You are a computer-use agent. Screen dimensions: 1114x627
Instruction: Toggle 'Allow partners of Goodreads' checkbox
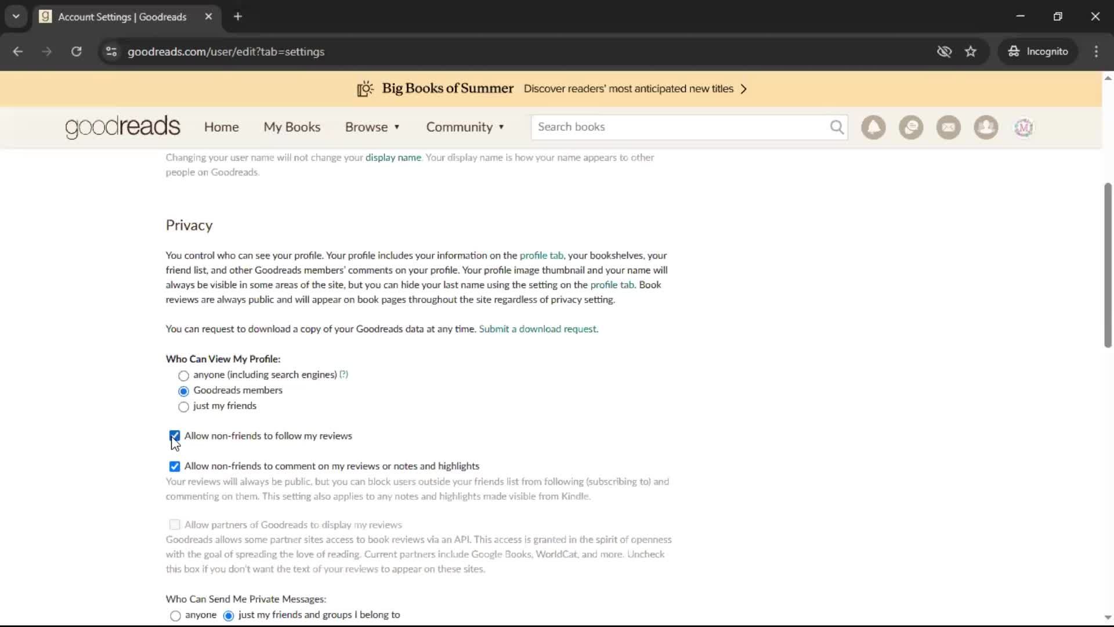point(175,525)
